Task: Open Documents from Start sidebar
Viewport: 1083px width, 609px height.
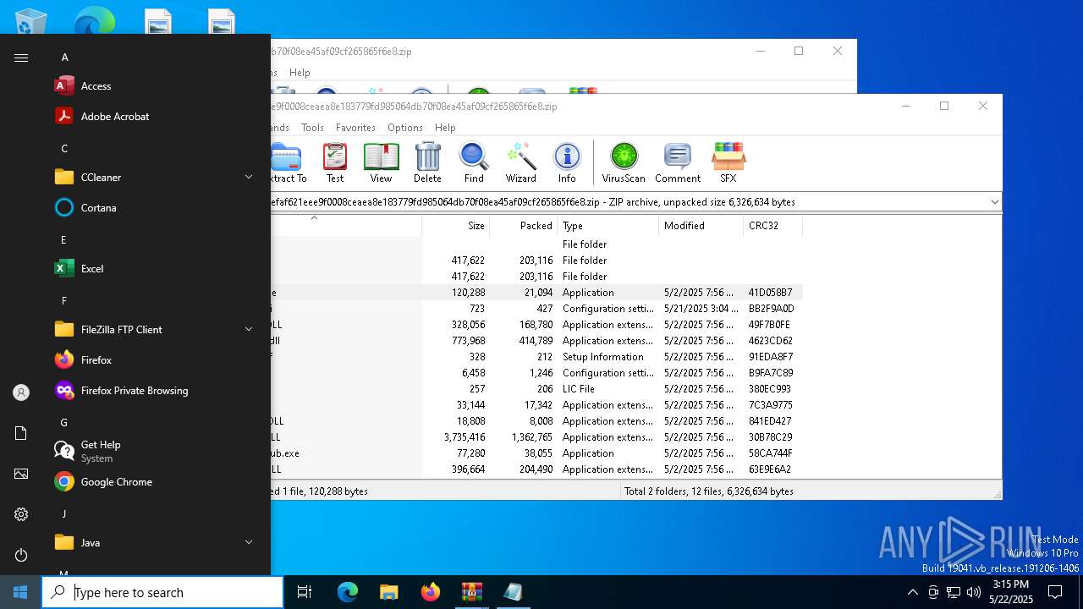Action: click(21, 433)
